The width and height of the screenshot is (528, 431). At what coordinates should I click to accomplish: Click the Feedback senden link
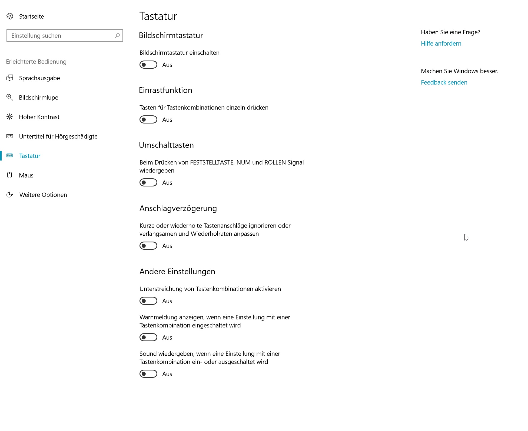click(444, 82)
